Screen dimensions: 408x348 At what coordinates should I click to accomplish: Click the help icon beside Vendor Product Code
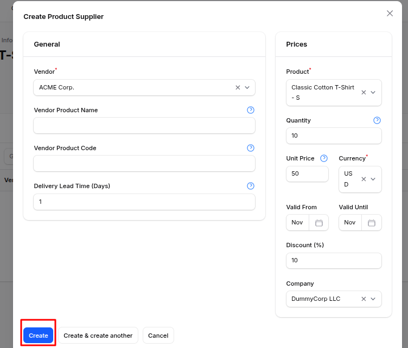[251, 148]
